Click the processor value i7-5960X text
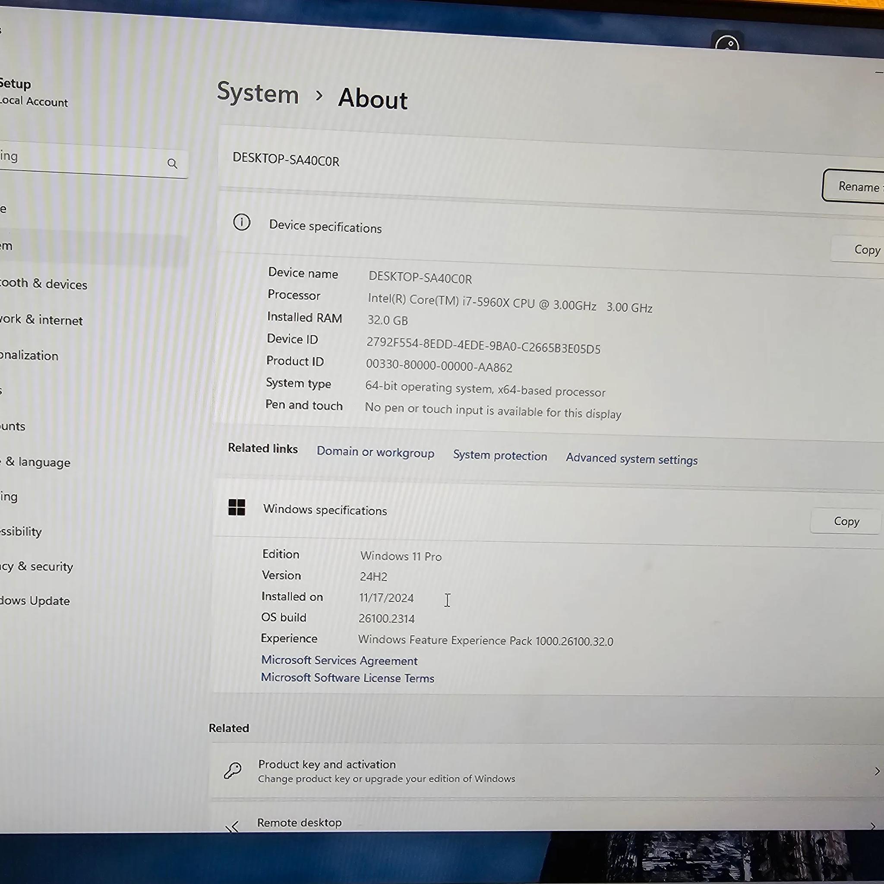Viewport: 884px width, 884px height. pos(510,303)
